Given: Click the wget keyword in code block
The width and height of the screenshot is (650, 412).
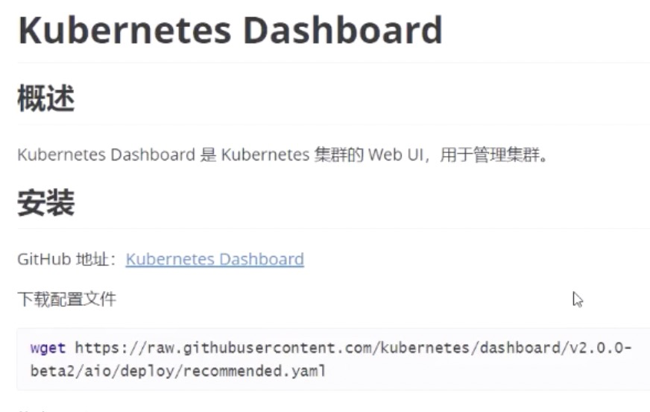Looking at the screenshot, I should point(48,348).
